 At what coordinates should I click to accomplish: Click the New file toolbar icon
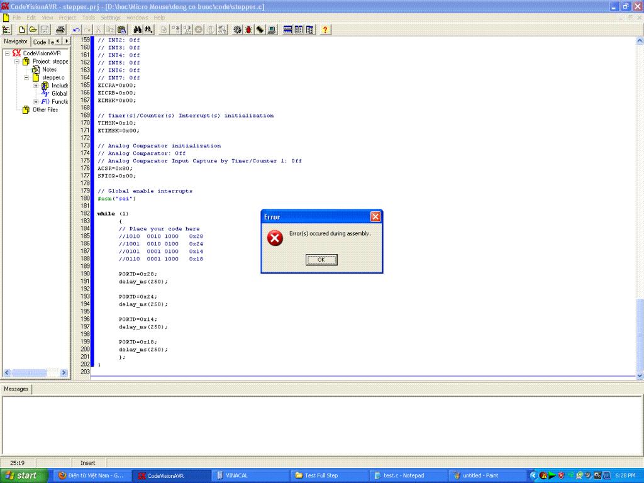(22, 30)
